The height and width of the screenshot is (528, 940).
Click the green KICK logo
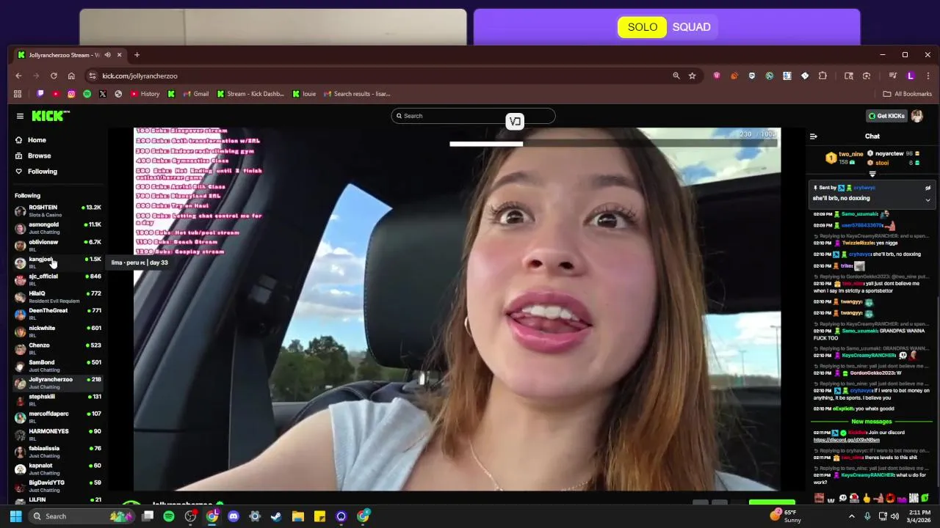(x=50, y=116)
